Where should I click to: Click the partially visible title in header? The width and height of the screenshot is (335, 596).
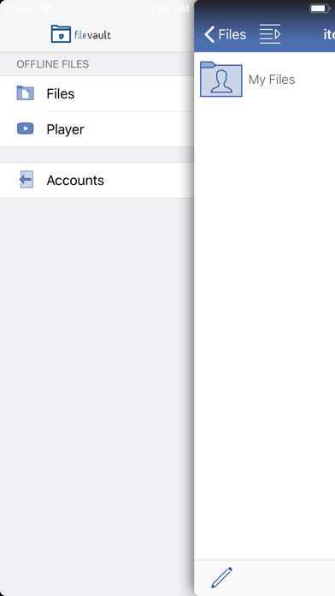[329, 34]
